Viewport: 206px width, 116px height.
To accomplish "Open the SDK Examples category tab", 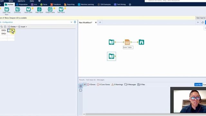I will [x=104, y=5].
